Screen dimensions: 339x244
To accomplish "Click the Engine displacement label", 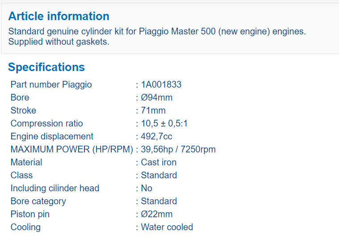I will [x=52, y=136].
